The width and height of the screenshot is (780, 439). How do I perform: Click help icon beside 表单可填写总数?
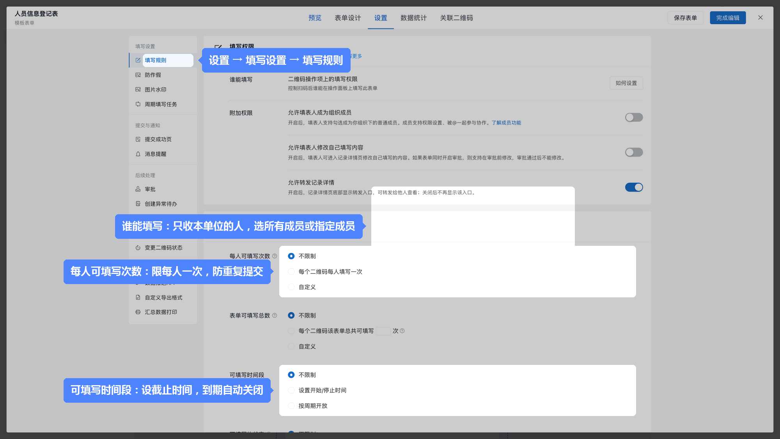point(275,315)
